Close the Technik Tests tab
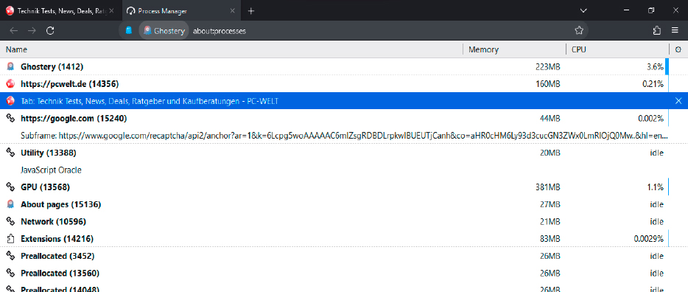 [111, 11]
